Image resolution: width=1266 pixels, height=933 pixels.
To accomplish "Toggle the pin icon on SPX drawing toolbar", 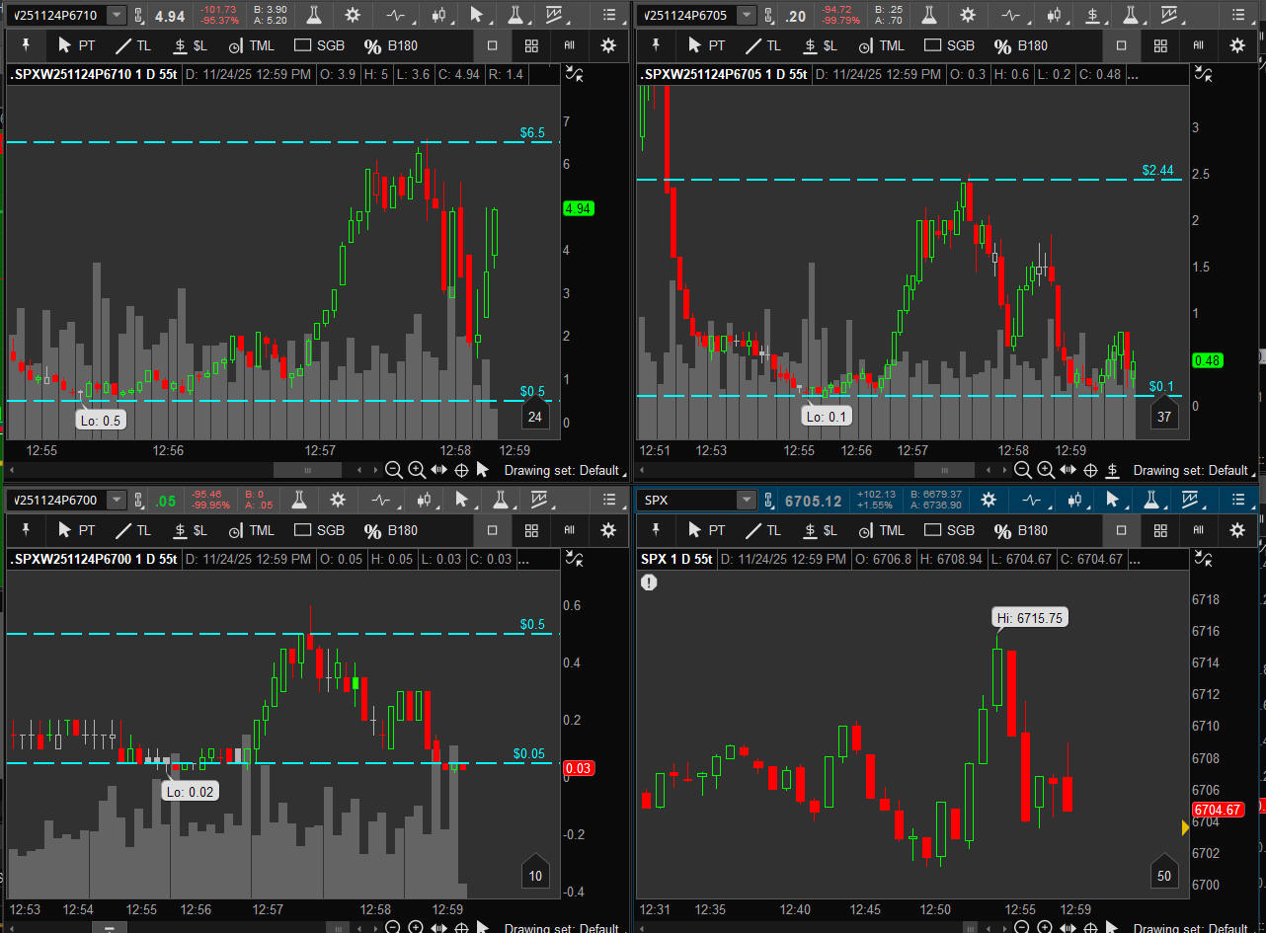I will point(656,530).
